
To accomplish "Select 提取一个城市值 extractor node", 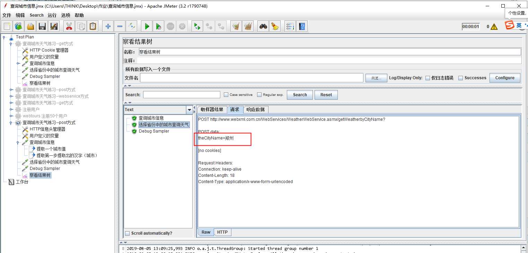I will point(51,149).
